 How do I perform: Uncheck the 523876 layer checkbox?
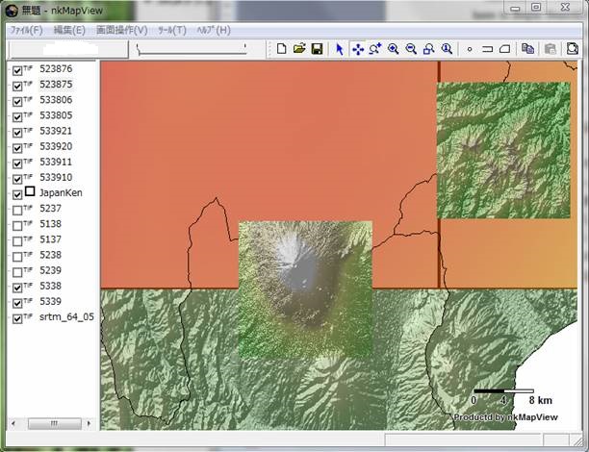tap(17, 70)
